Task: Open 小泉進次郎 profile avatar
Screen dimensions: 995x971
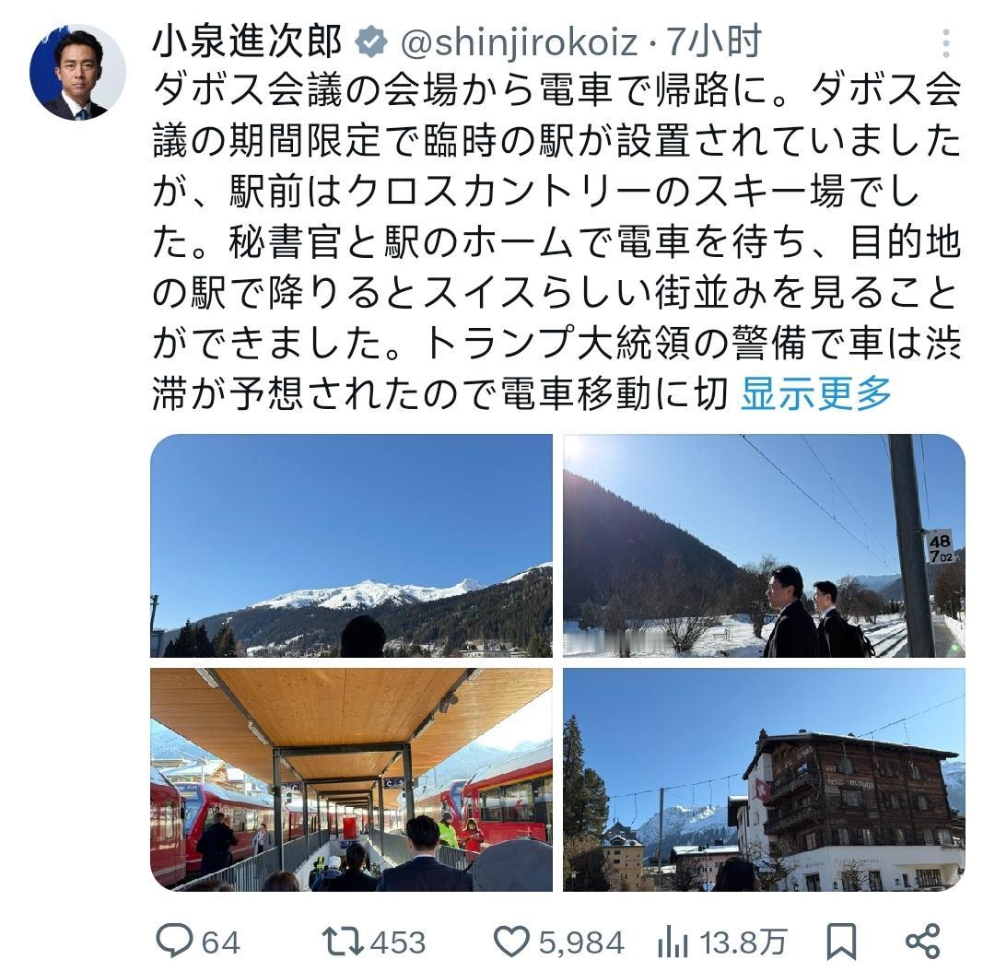Action: click(77, 73)
